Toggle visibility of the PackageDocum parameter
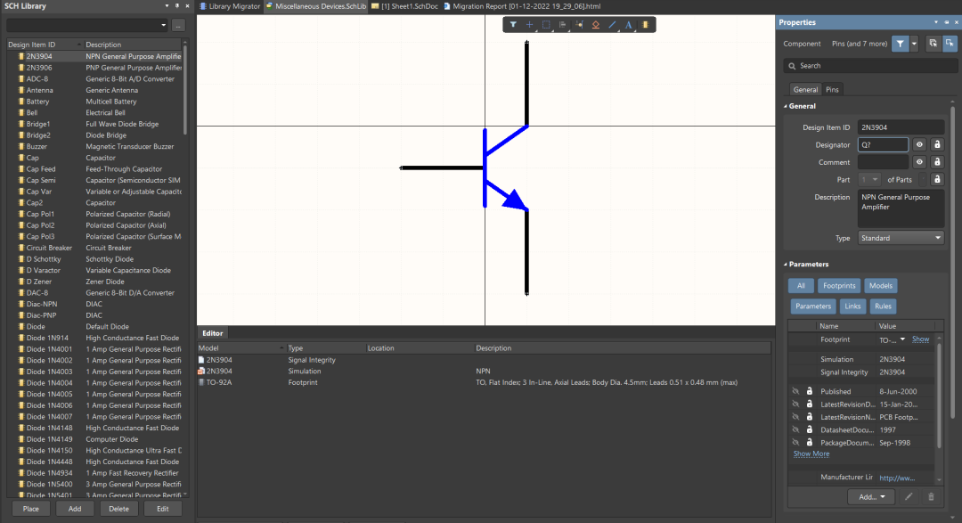This screenshot has width=962, height=523. 795,443
